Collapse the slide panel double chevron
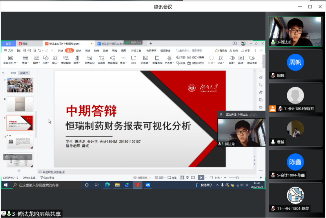 click(3, 73)
